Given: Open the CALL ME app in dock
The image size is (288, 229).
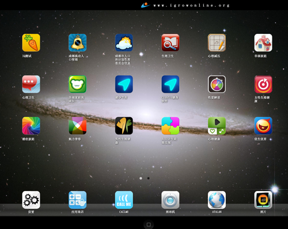Looking at the screenshot, I should [x=124, y=200].
